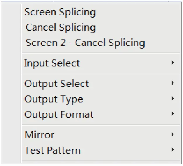Choose the Output Type menu item
This screenshot has width=183, height=166.
pyautogui.click(x=54, y=99)
